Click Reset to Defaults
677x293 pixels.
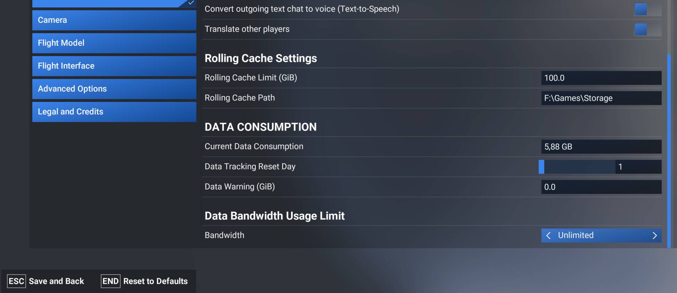[145, 281]
